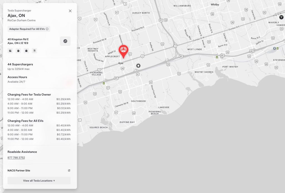
Task: Click the Audley North map label
Action: [x=141, y=13]
